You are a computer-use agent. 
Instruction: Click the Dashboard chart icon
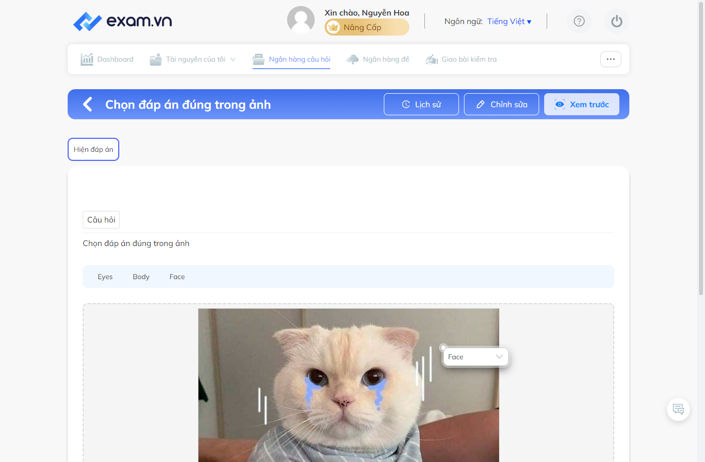(x=87, y=59)
